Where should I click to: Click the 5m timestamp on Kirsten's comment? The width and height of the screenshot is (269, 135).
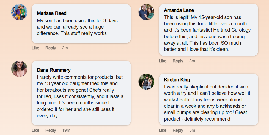click(x=192, y=130)
